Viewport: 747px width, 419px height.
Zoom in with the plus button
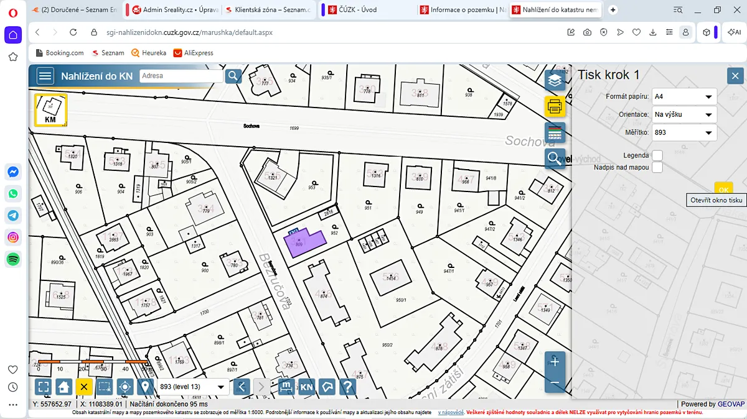pyautogui.click(x=555, y=362)
